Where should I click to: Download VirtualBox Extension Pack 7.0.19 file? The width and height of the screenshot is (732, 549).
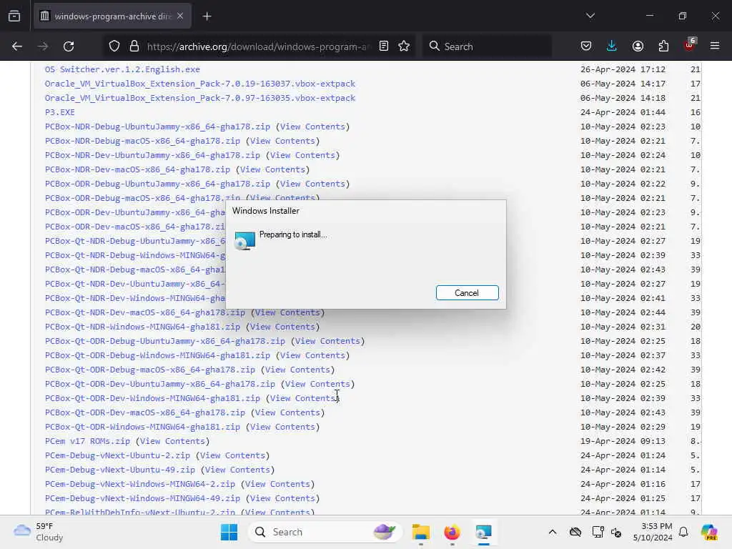[200, 84]
